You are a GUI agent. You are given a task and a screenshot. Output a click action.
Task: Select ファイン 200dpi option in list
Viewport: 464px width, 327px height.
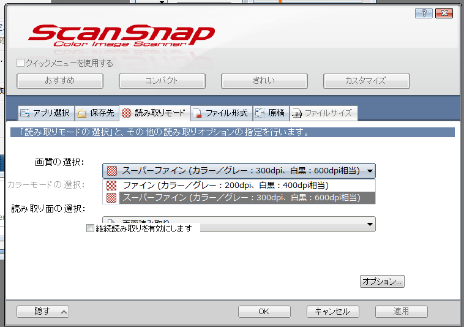click(225, 186)
